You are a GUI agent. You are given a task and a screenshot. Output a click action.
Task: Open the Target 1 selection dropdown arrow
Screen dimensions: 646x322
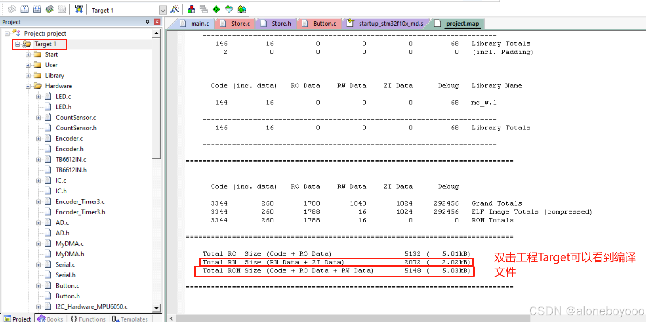coord(163,10)
